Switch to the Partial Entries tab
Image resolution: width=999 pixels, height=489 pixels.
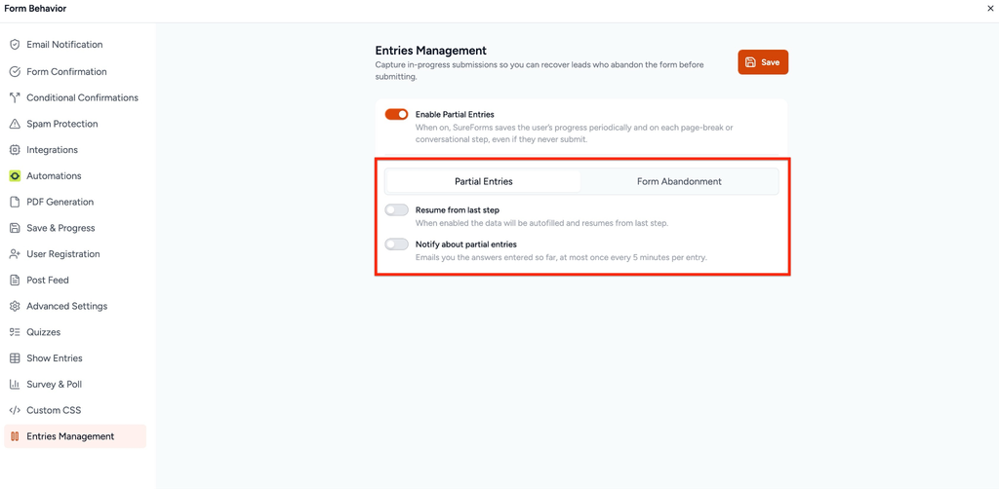point(484,181)
